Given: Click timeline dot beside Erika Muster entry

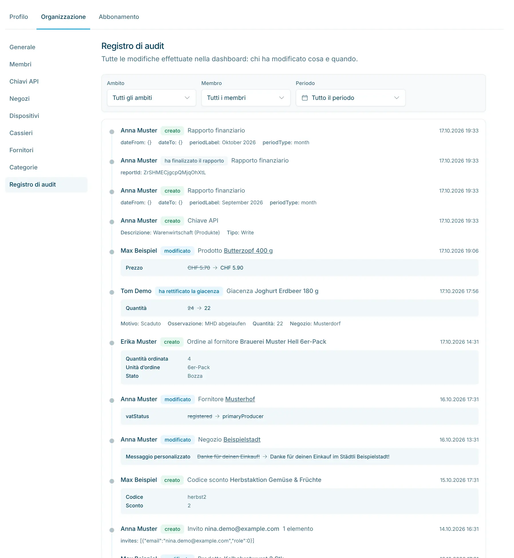Looking at the screenshot, I should pyautogui.click(x=112, y=343).
